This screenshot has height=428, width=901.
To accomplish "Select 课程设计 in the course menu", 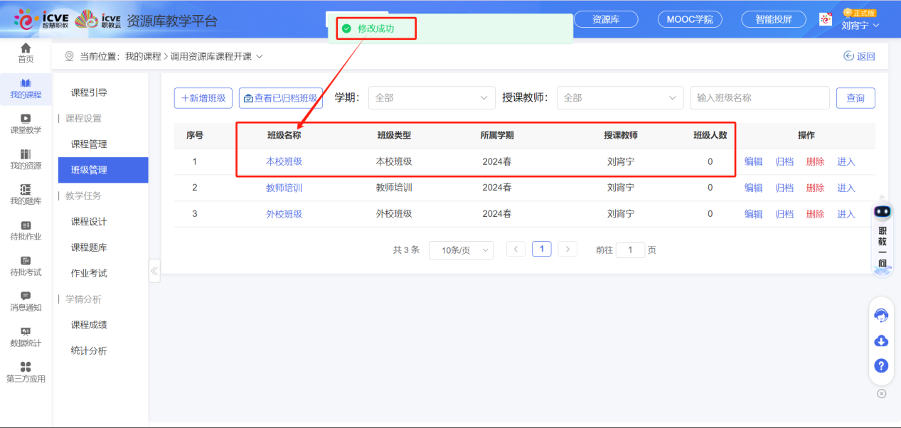I will [x=89, y=222].
